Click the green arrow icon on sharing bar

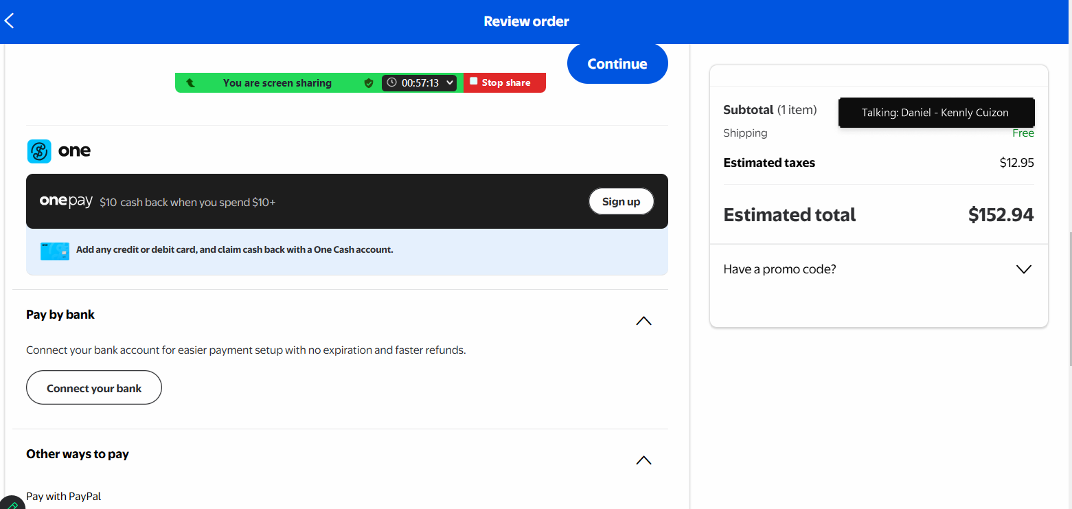click(x=191, y=83)
